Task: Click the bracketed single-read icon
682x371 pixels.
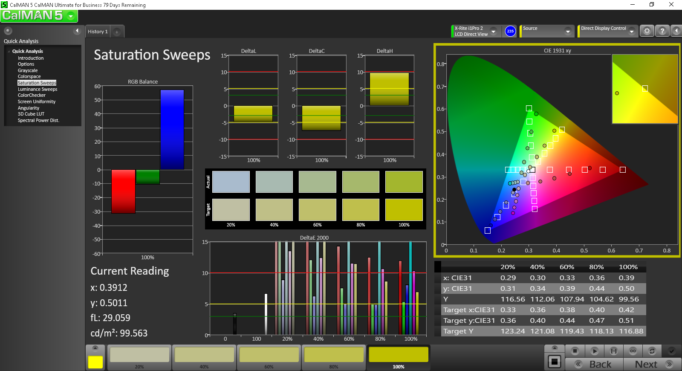Action: (614, 351)
